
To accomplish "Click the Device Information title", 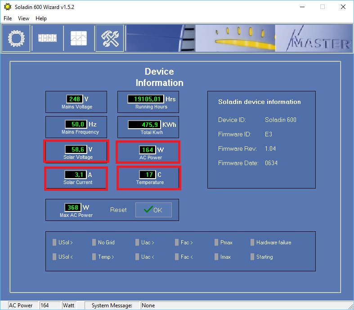I will click(159, 77).
